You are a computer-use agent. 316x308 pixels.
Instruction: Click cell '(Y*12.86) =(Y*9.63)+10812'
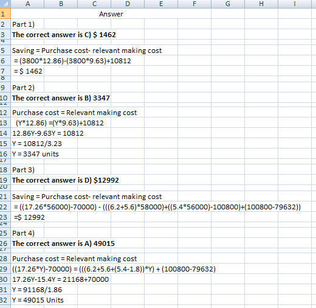(x=60, y=123)
